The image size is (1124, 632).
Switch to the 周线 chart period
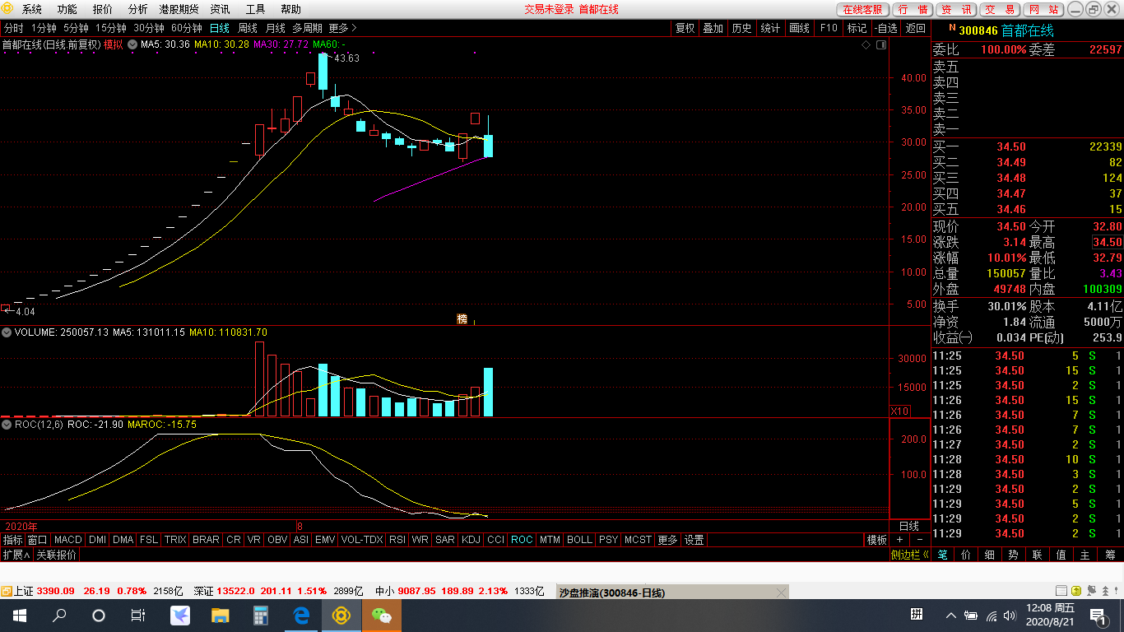tap(248, 28)
